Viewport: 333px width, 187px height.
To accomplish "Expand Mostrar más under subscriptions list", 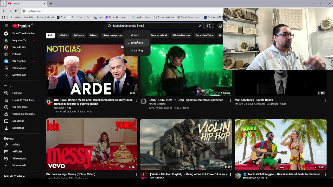I will coord(20,75).
